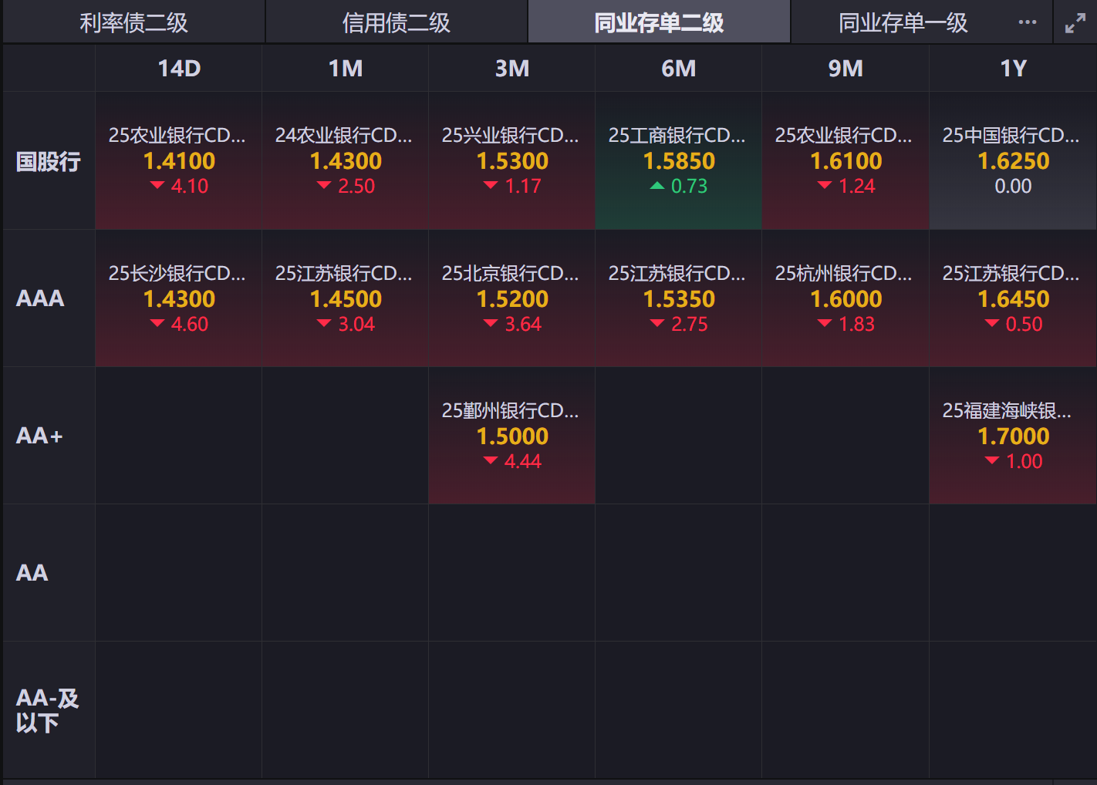Select the AA-及以下 row label
Viewport: 1097px width, 785px height.
[49, 710]
